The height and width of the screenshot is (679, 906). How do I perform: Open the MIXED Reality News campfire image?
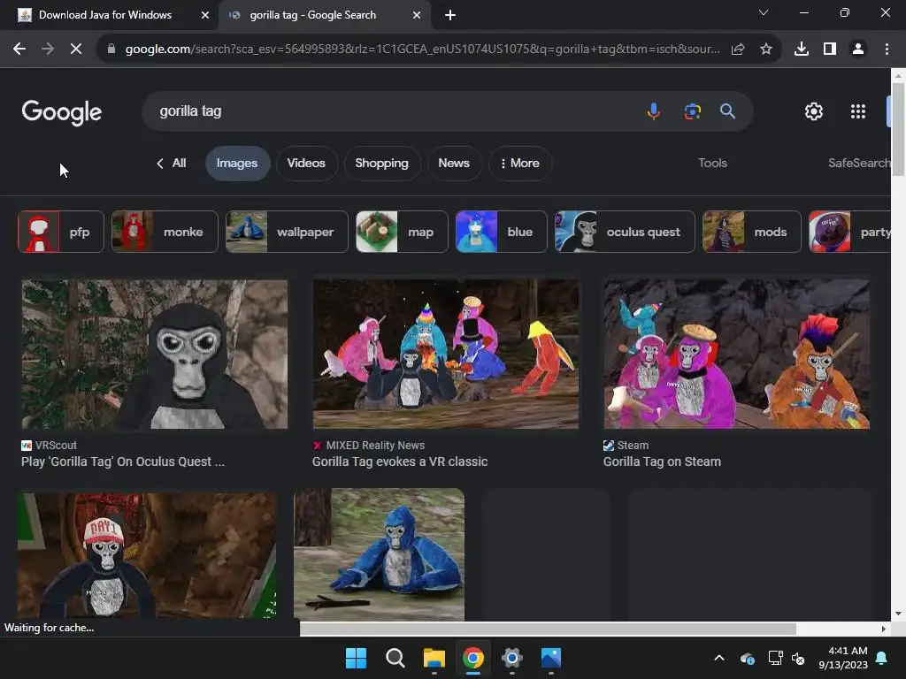(446, 354)
